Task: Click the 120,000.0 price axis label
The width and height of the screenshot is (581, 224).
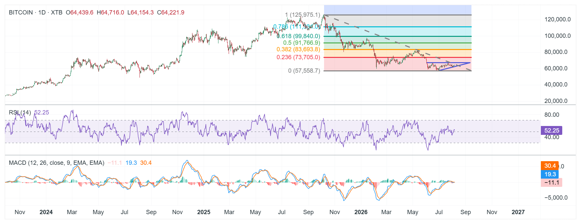Action: [x=558, y=19]
